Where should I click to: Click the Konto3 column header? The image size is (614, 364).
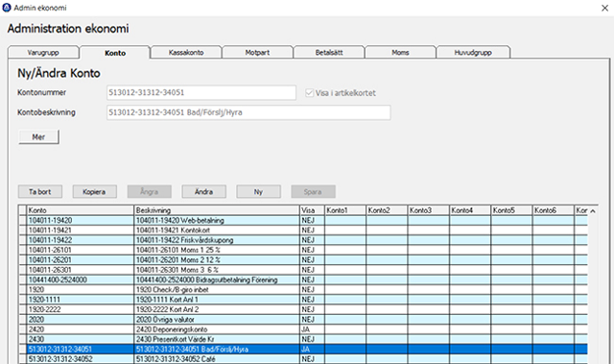pyautogui.click(x=429, y=210)
